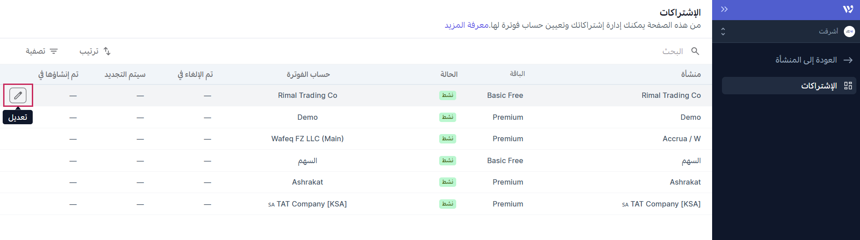Click the back arrow icon in sidebar

[848, 60]
